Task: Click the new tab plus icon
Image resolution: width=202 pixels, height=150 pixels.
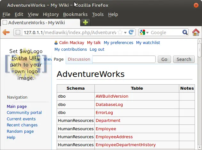Action: point(85,22)
